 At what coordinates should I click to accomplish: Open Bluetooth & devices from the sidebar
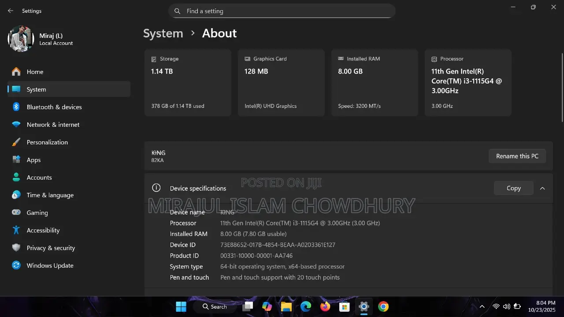[x=16, y=107]
